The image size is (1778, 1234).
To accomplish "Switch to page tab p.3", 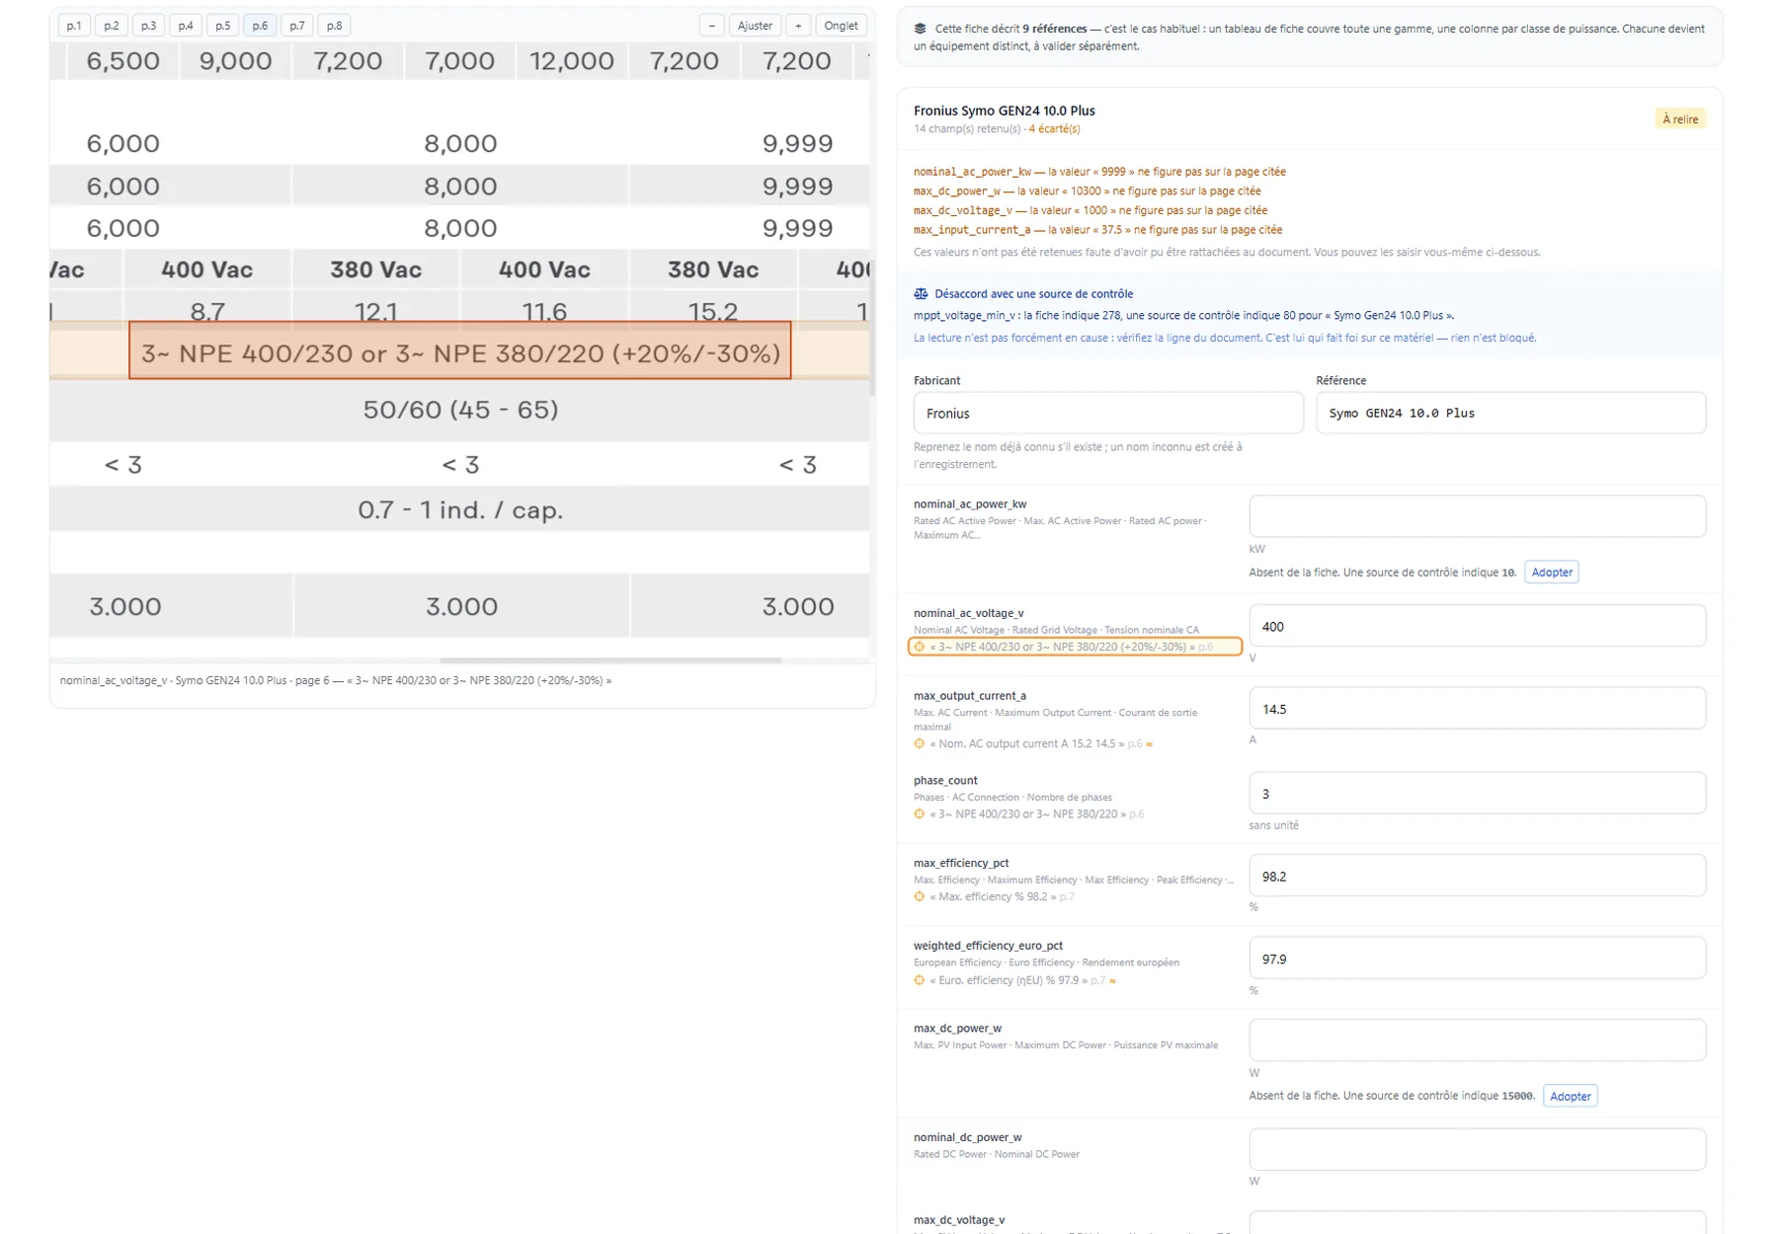I will pyautogui.click(x=148, y=26).
